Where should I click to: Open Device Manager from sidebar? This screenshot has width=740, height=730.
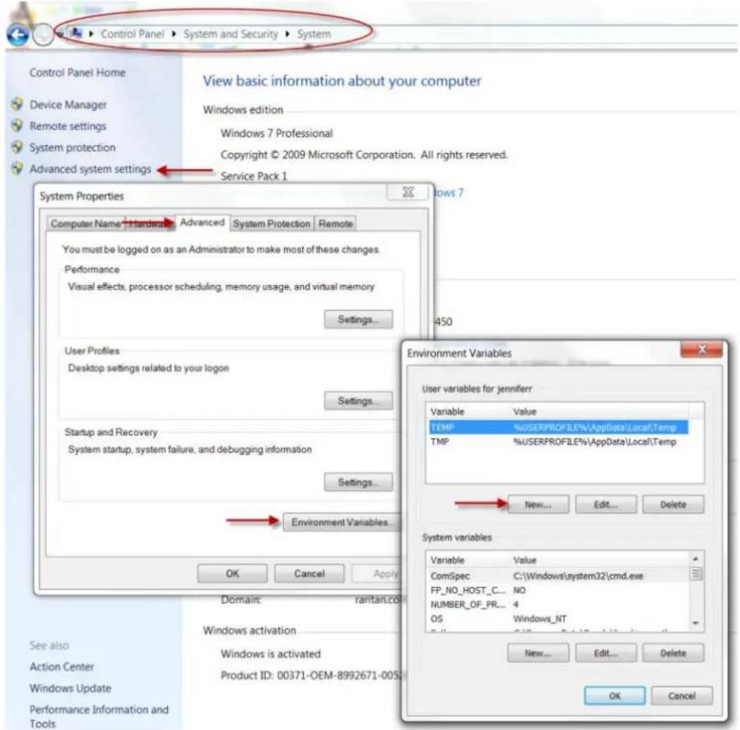[x=68, y=105]
